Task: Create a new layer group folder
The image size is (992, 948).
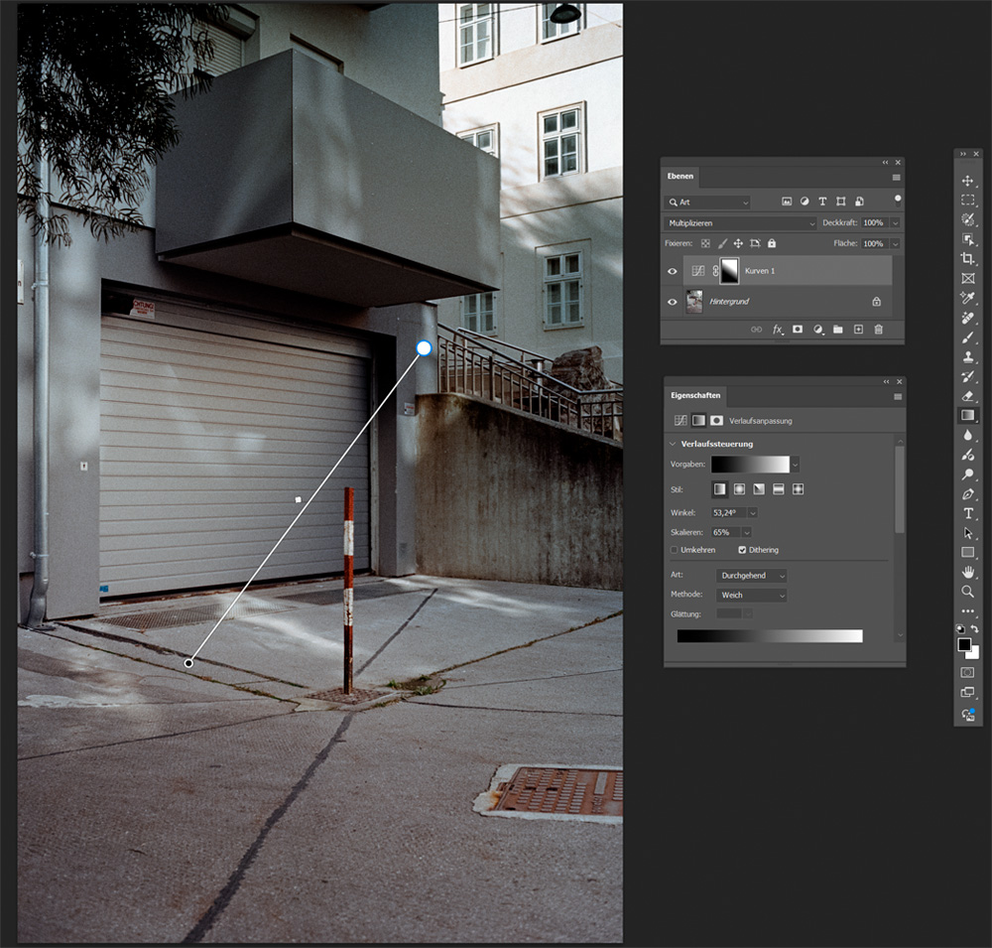Action: click(x=837, y=330)
